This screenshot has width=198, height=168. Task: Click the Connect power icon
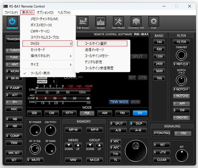[x=12, y=22]
